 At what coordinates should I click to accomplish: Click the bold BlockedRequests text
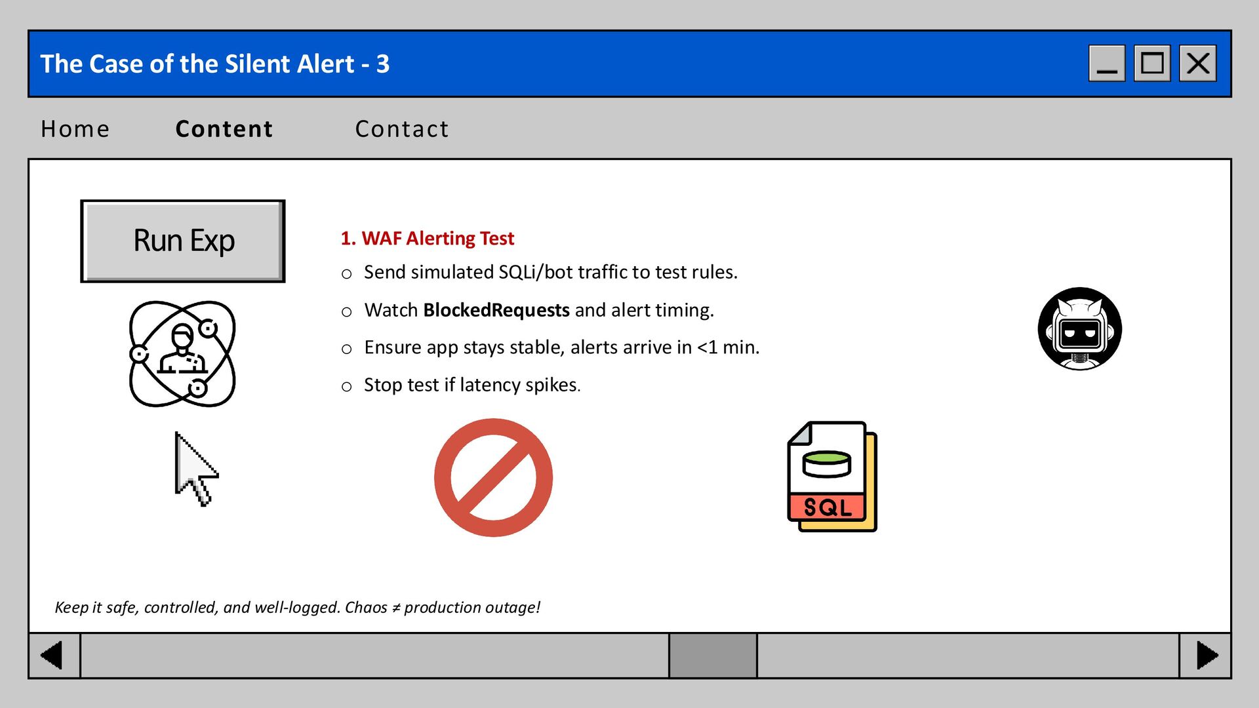[496, 310]
